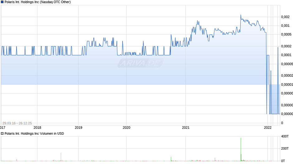This screenshot has height=164, width=293.
Task: Click the blue Polaris Int. Holdings legend square
Action: pos(2,2)
